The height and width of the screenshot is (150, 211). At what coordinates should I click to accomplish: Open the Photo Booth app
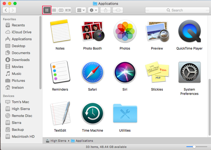click(92, 32)
